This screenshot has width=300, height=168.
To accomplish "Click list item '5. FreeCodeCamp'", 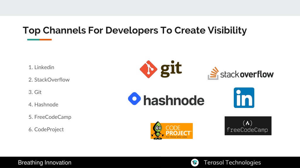I will [x=50, y=117].
